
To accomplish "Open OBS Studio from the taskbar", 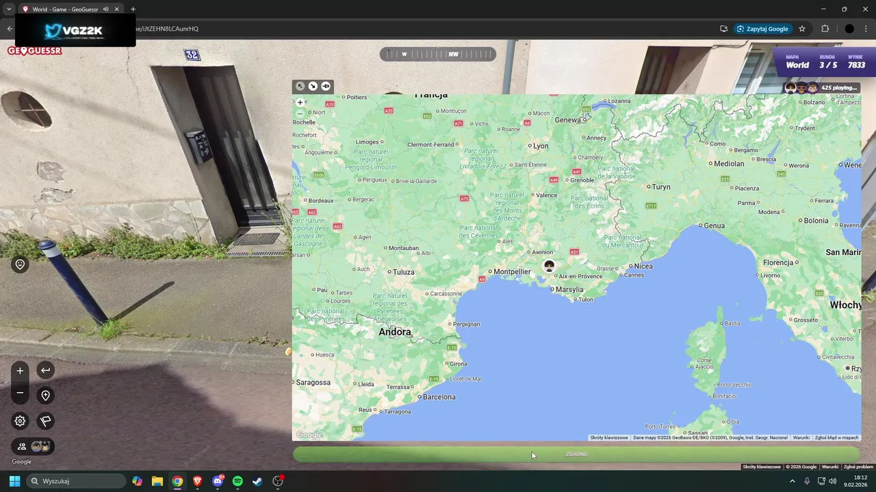I will point(278,481).
